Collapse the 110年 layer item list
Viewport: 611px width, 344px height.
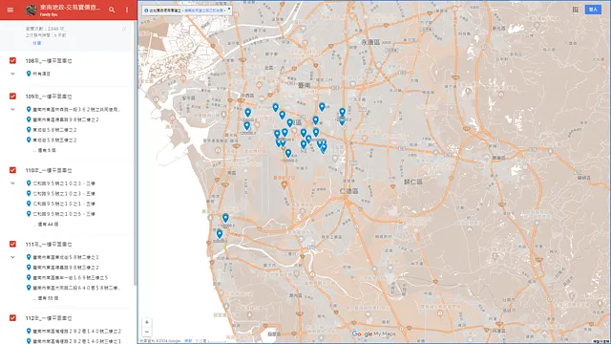click(x=12, y=183)
